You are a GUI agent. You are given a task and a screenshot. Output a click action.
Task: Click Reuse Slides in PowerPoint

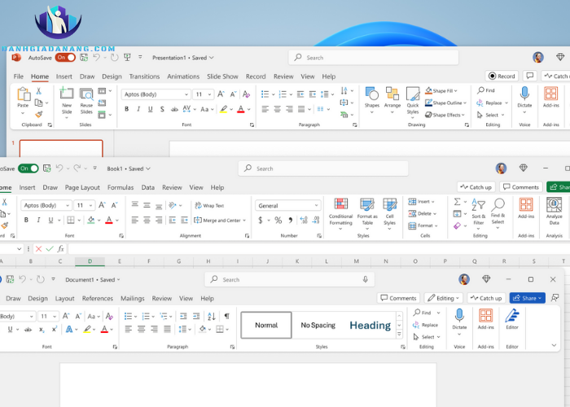click(86, 101)
